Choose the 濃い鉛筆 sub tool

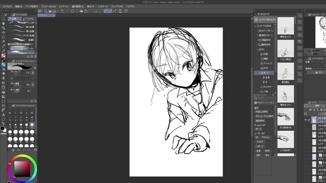tap(21, 27)
